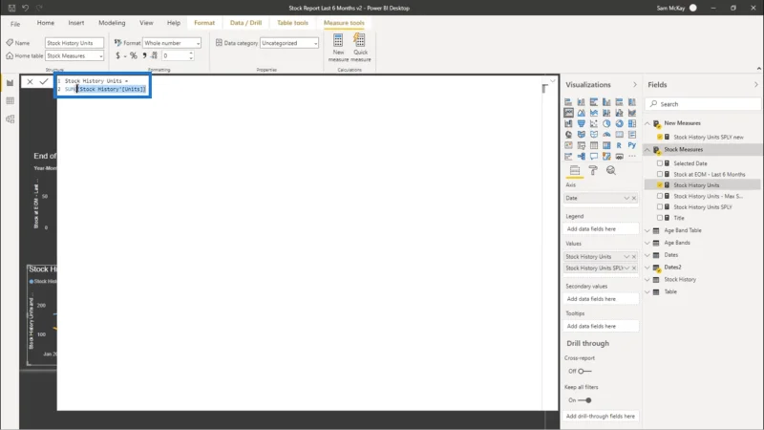
Task: Switch to Model view in sidebar
Action: pyautogui.click(x=10, y=118)
